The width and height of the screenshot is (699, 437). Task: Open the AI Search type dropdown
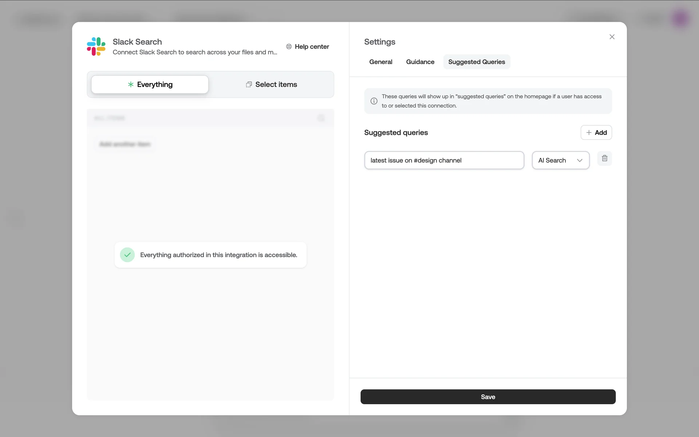click(x=560, y=161)
